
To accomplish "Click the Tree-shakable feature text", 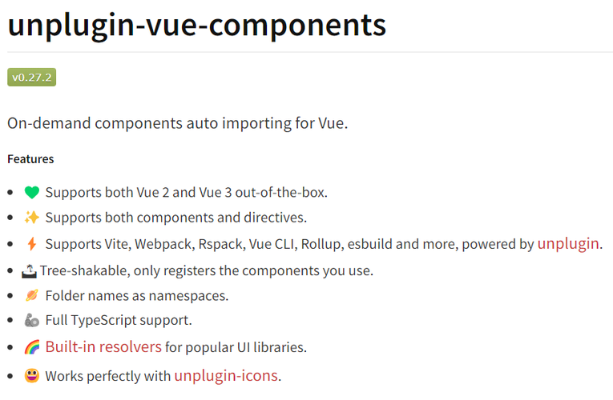I will pyautogui.click(x=207, y=270).
